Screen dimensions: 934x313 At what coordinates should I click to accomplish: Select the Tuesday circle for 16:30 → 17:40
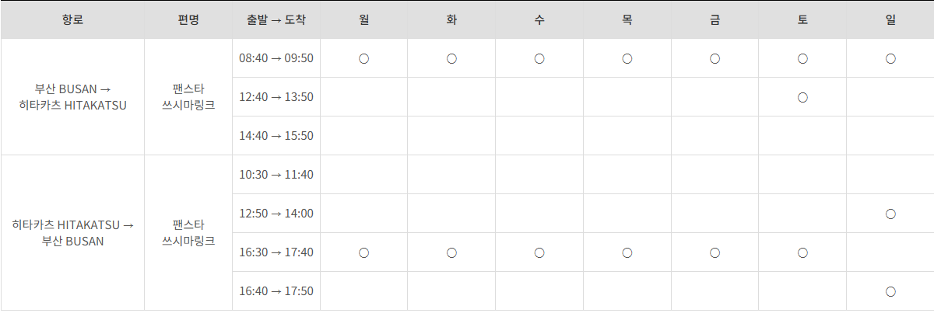[x=451, y=252]
